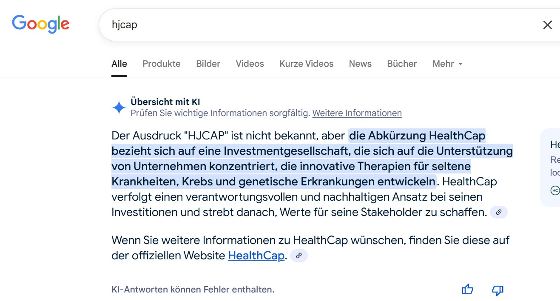This screenshot has height=301, width=560.
Task: Click the source link icon after 'zu schaffen.'
Action: coord(499,212)
